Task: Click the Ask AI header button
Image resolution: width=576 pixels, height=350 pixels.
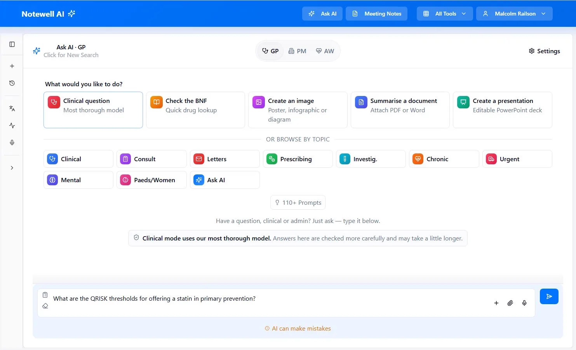Action: tap(322, 14)
